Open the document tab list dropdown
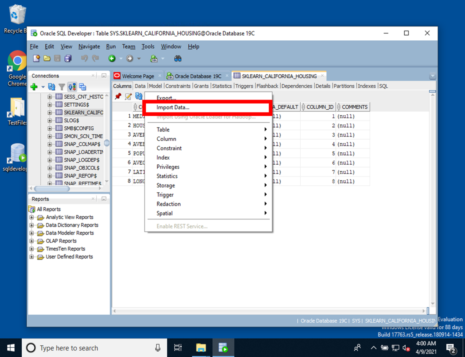 pos(433,76)
